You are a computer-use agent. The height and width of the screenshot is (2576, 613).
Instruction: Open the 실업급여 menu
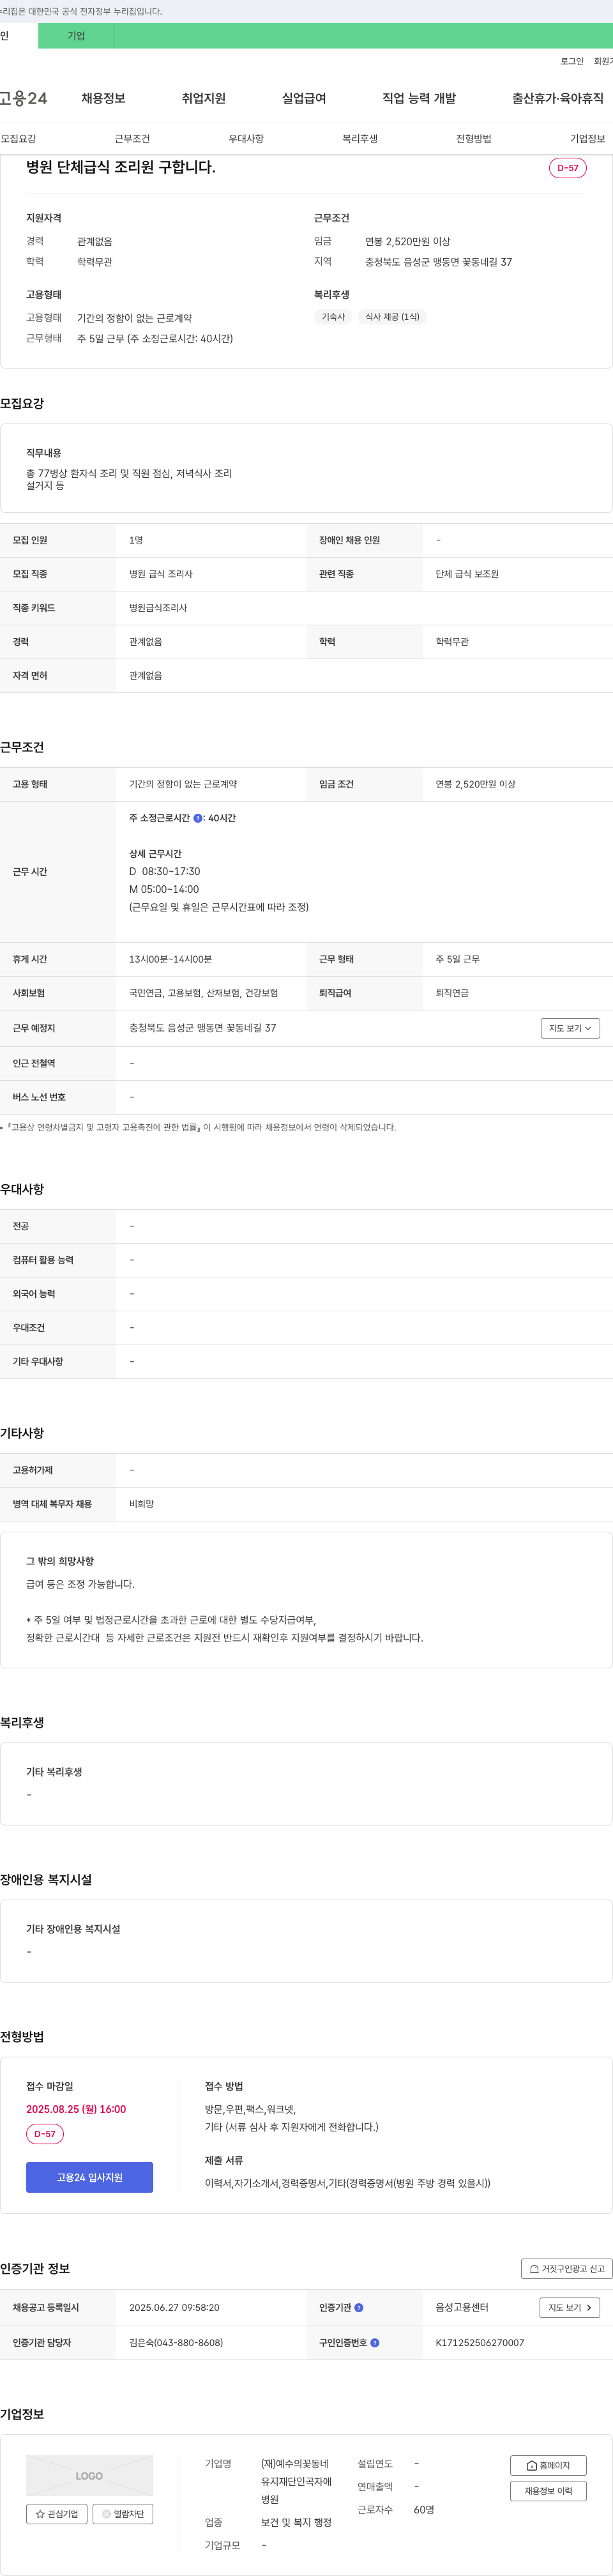(304, 98)
